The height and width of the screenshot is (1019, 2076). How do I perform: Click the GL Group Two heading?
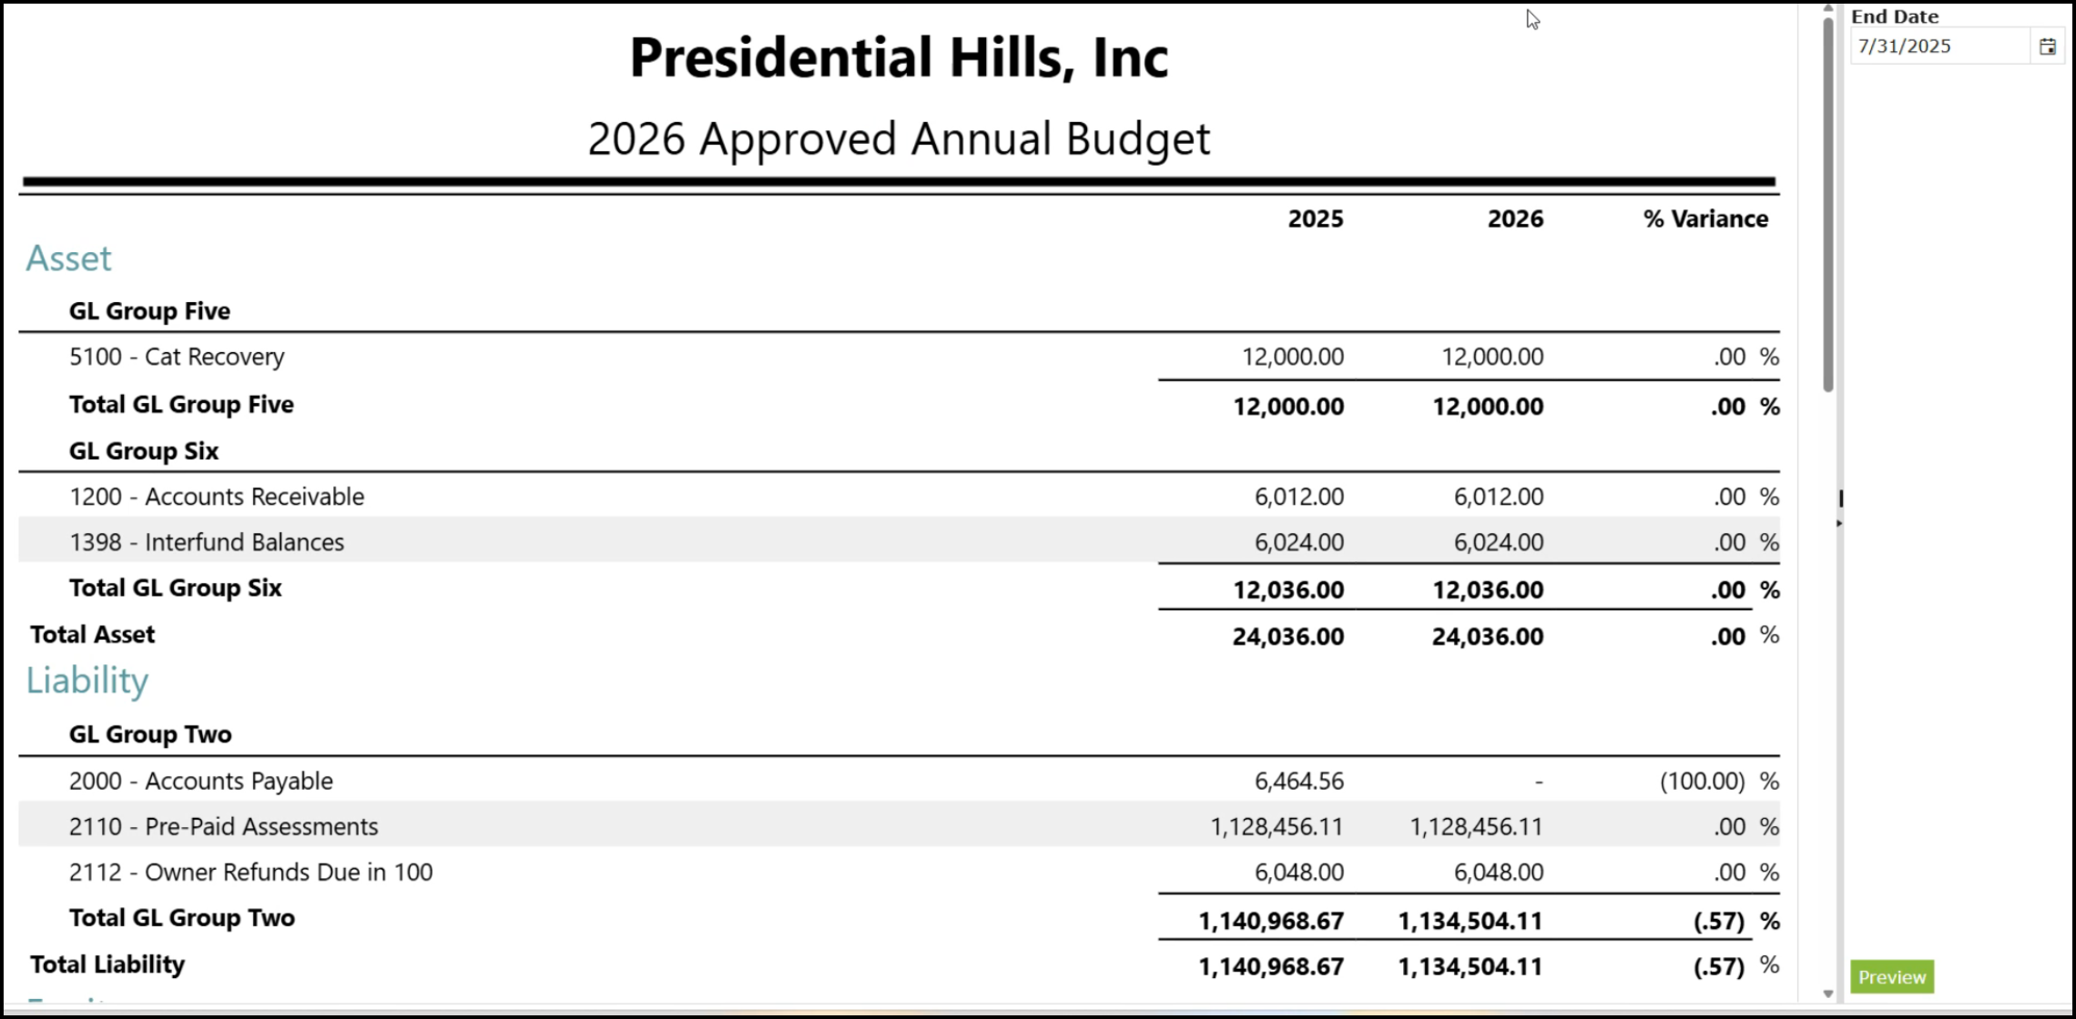(150, 734)
